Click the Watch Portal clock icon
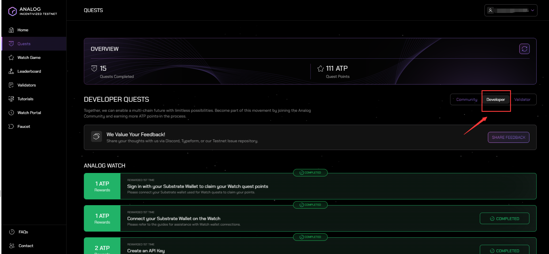 coord(11,113)
